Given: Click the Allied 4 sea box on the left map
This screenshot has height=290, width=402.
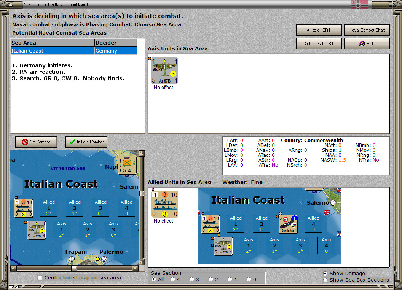Looking at the screenshot, I should click(126, 208).
